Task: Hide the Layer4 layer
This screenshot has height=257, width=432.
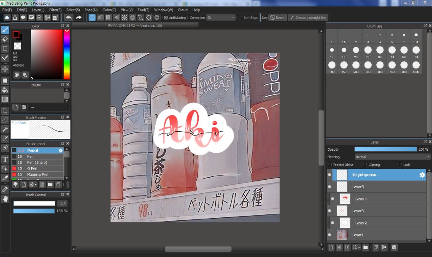Action: pos(332,199)
